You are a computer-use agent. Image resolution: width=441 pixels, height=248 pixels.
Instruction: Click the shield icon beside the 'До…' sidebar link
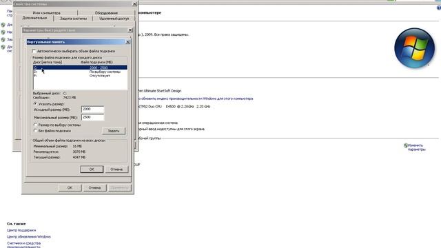(x=3, y=47)
